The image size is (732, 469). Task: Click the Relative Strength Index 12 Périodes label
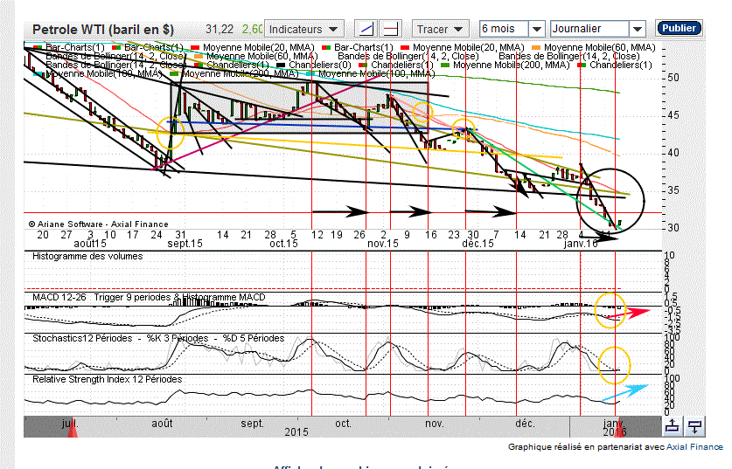point(108,379)
